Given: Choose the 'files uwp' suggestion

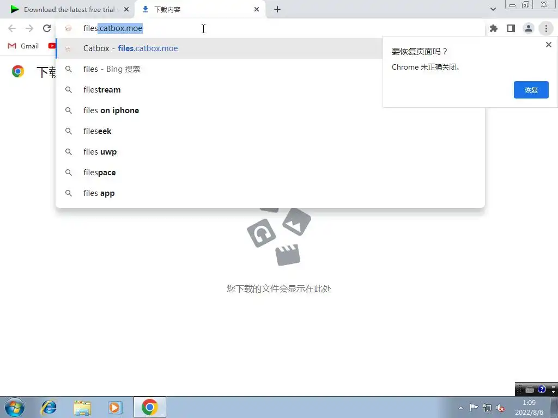Looking at the screenshot, I should 270,152.
